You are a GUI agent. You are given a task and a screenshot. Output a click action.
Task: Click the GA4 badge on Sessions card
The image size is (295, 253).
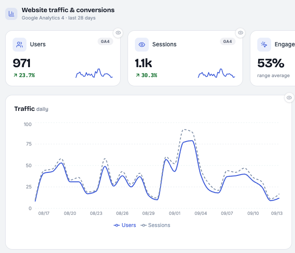[227, 42]
